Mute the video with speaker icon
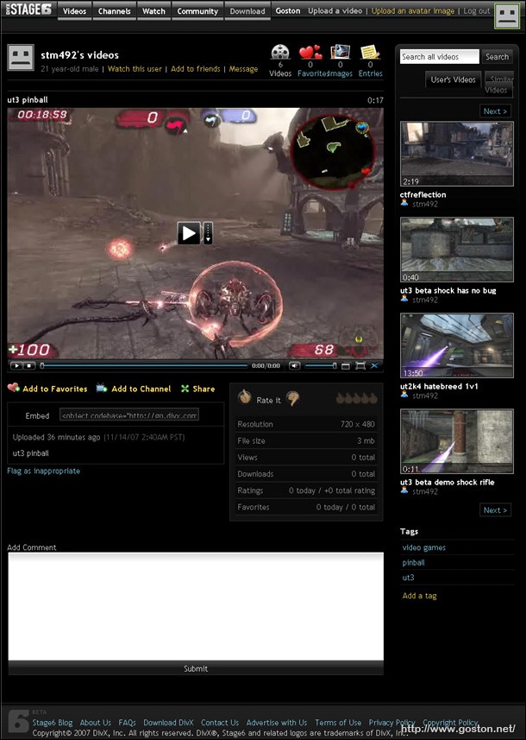526x740 pixels. (295, 366)
